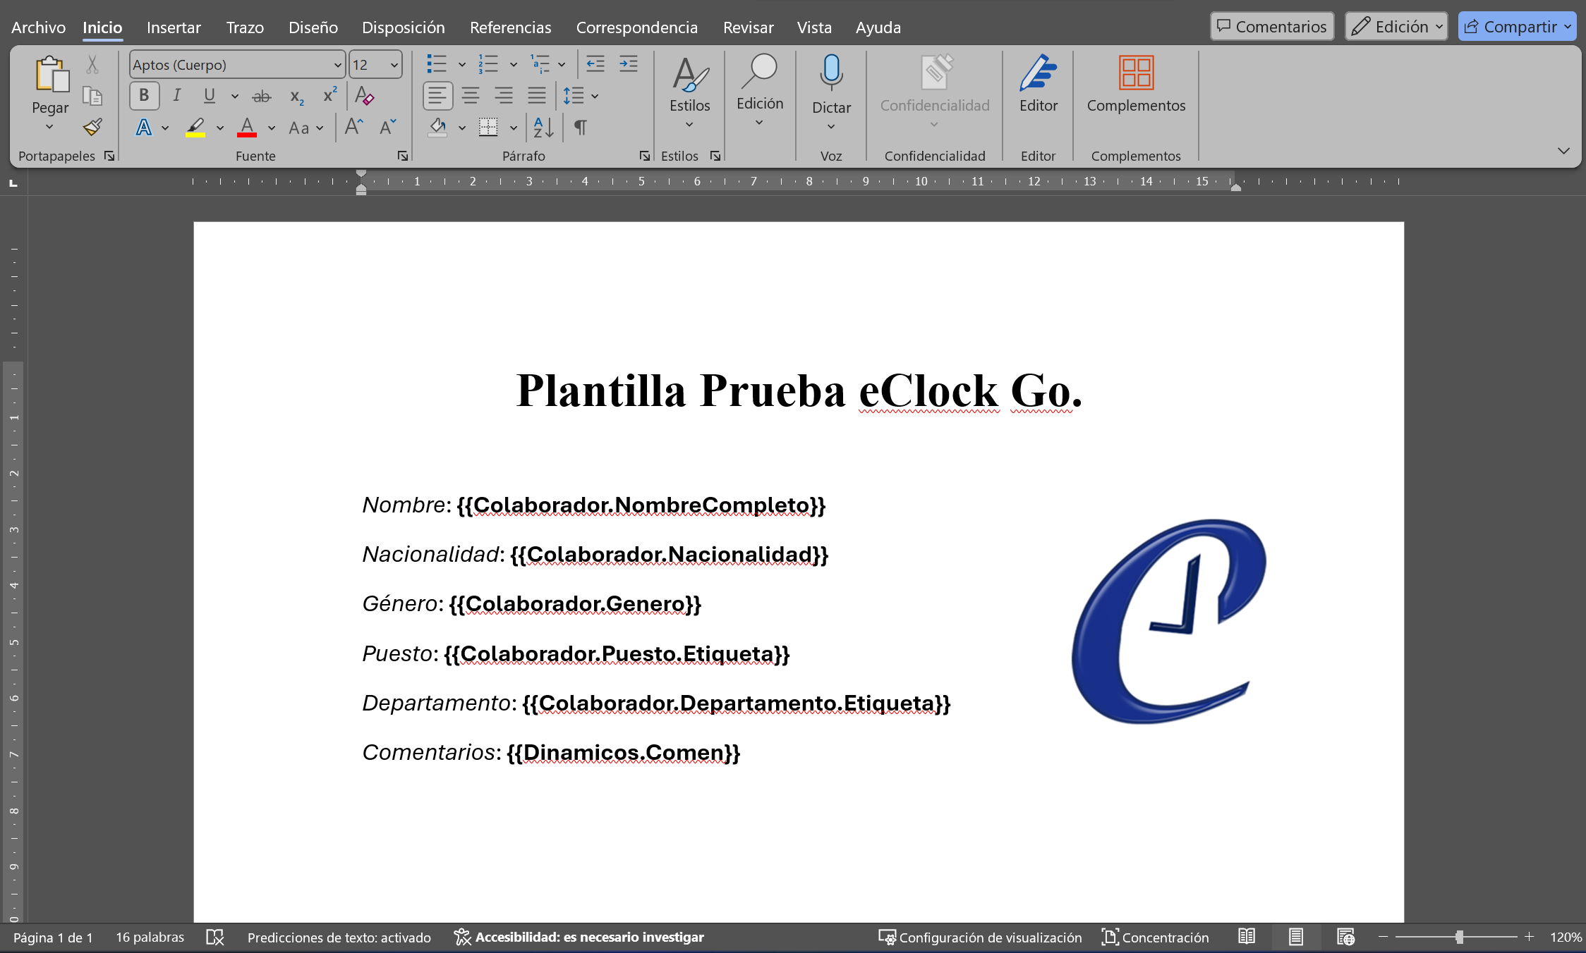Collapse the ribbon chevron
Screen dimensions: 1586x953
(x=1563, y=151)
